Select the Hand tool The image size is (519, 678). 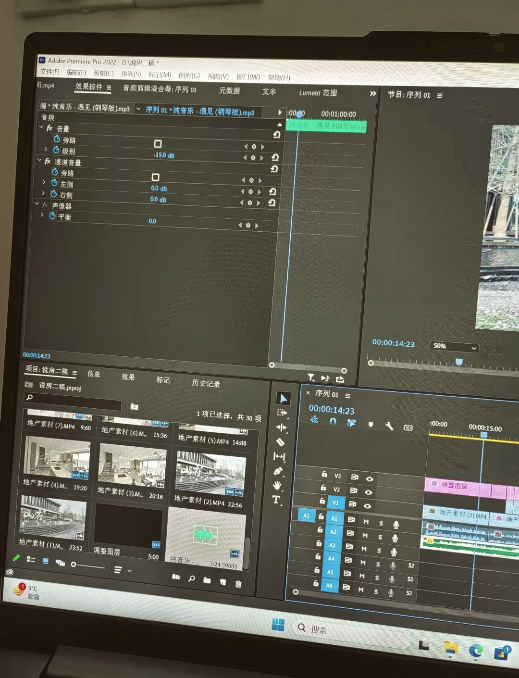click(277, 486)
